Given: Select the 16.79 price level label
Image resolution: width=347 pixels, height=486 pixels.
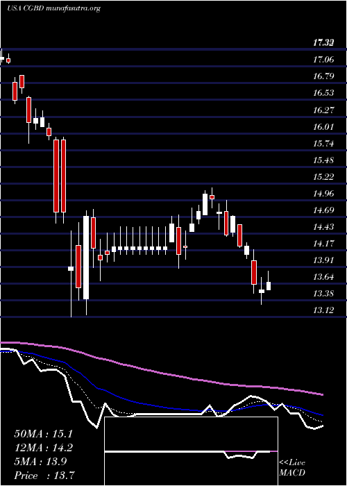Looking at the screenshot, I should coord(323,76).
